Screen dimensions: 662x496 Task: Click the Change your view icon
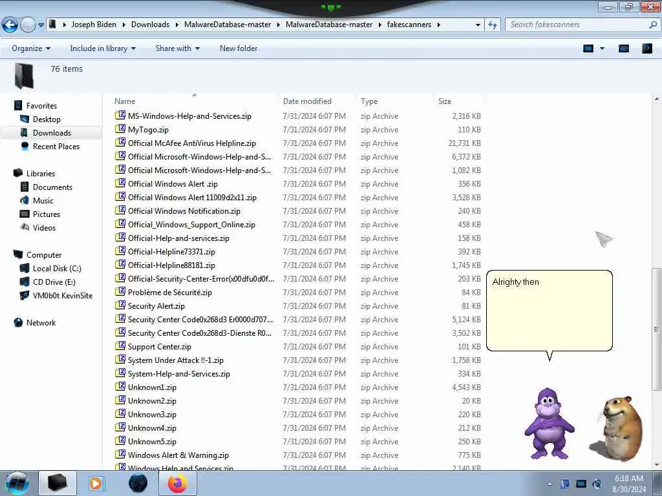(x=588, y=48)
